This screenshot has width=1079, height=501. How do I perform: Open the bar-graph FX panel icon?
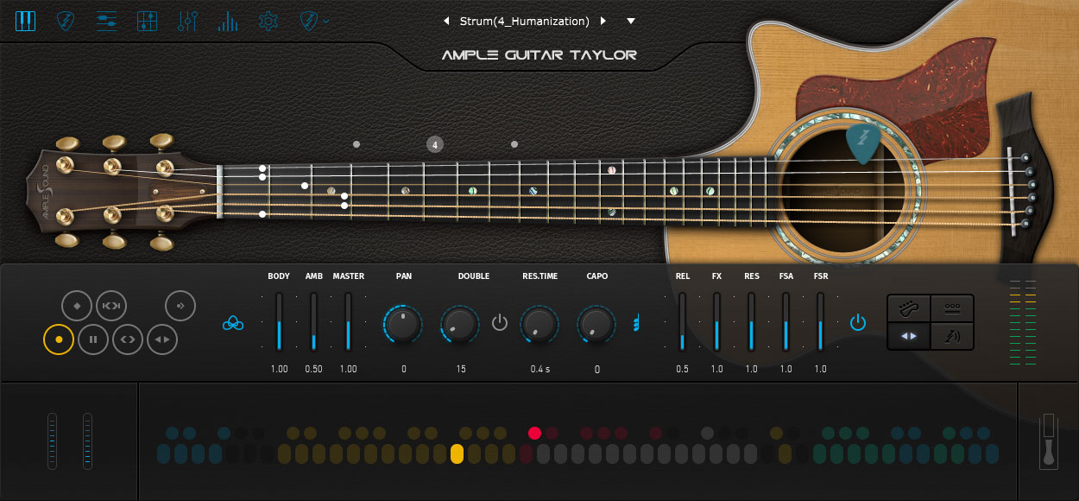(228, 21)
